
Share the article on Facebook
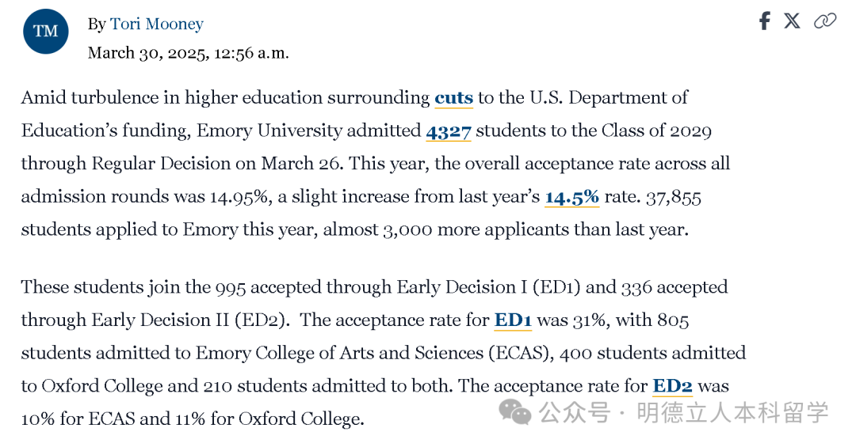tap(765, 21)
